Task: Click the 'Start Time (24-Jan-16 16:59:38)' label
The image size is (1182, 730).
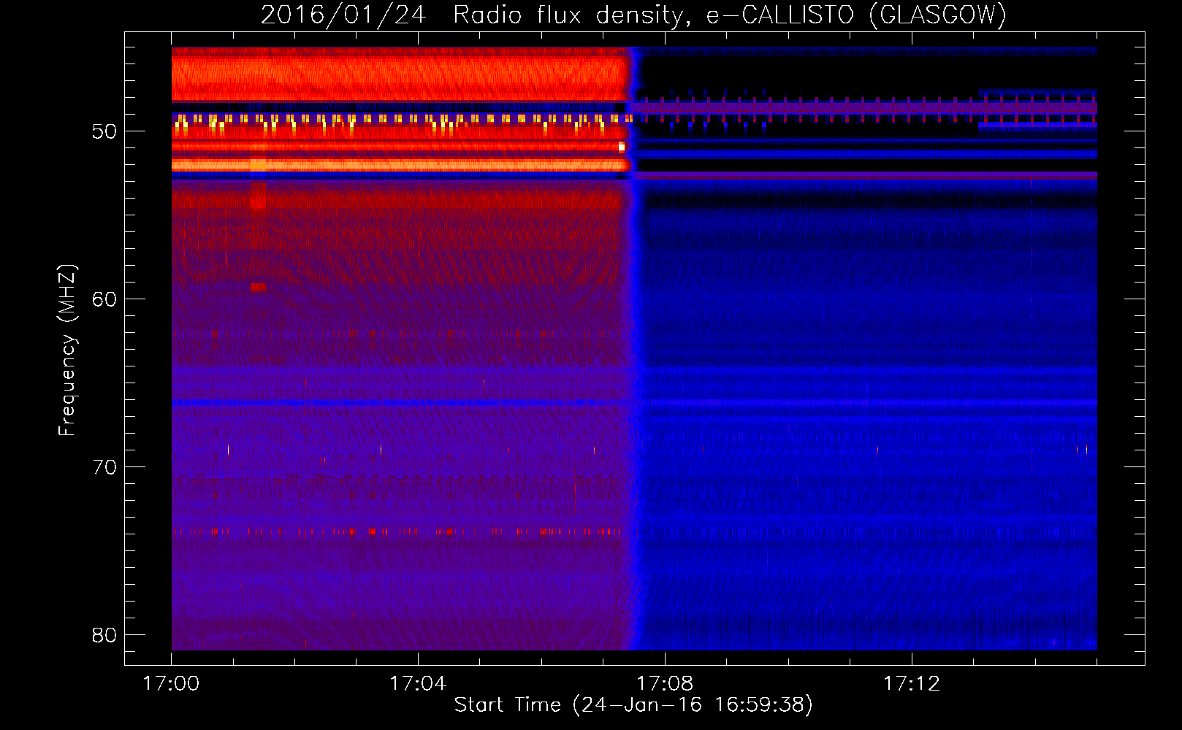Action: coord(633,705)
